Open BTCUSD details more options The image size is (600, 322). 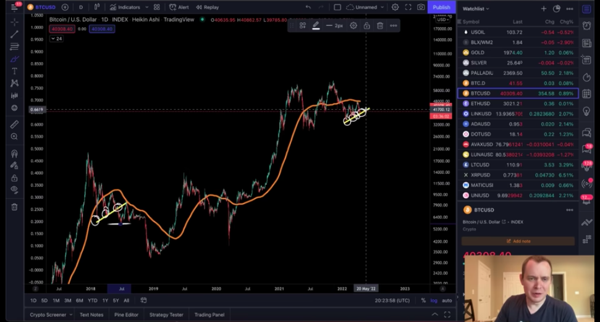point(570,210)
